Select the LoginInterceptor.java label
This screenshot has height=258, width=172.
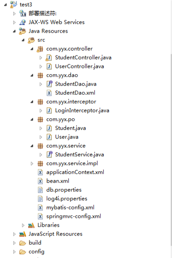82,110
